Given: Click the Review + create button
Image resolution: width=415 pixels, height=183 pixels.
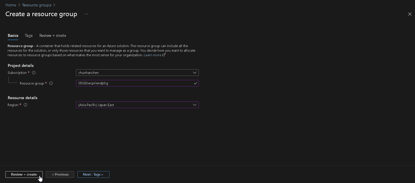Looking at the screenshot, I should pyautogui.click(x=24, y=175).
